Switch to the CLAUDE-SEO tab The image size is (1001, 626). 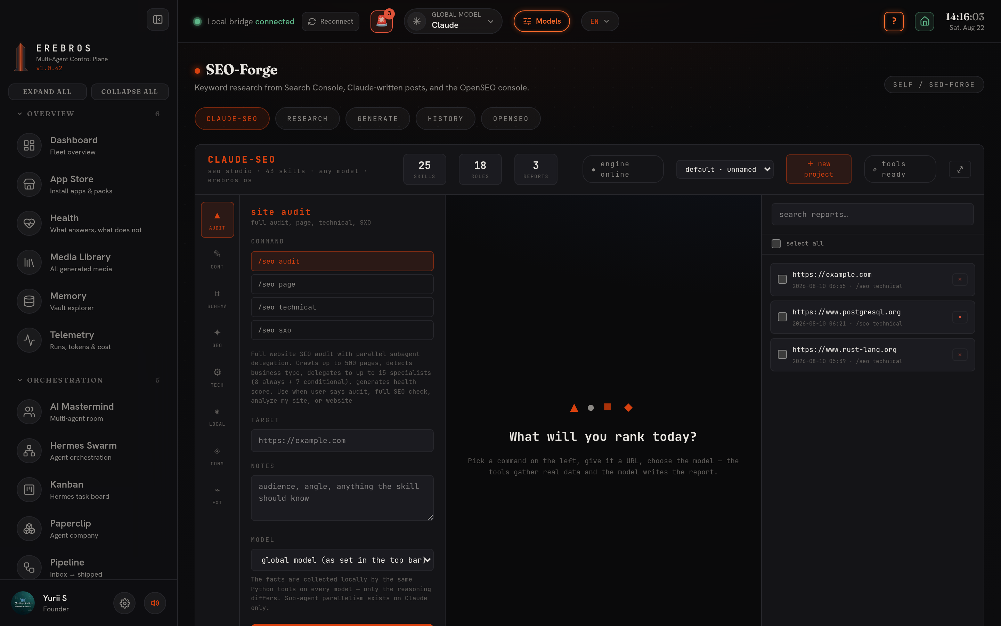click(232, 119)
